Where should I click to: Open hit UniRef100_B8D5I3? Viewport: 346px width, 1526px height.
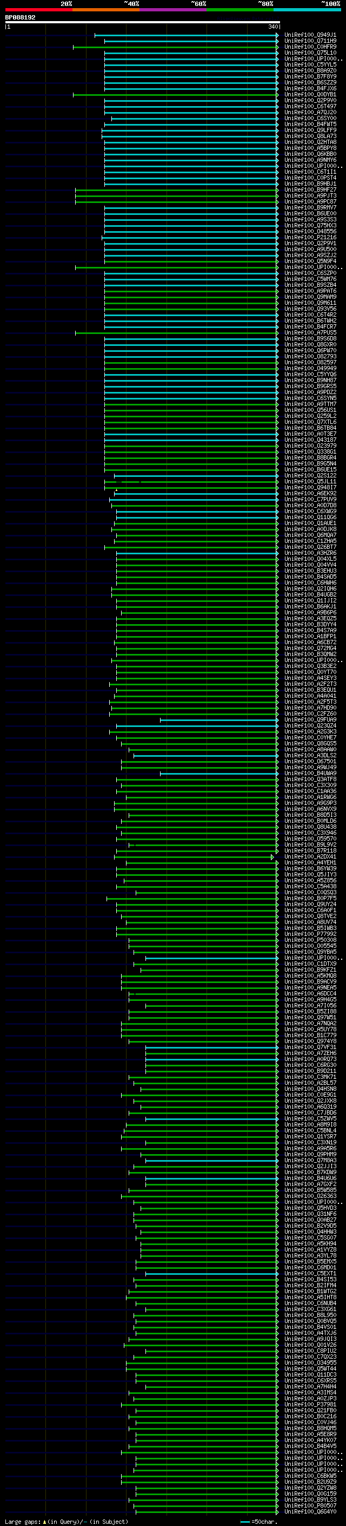click(310, 815)
